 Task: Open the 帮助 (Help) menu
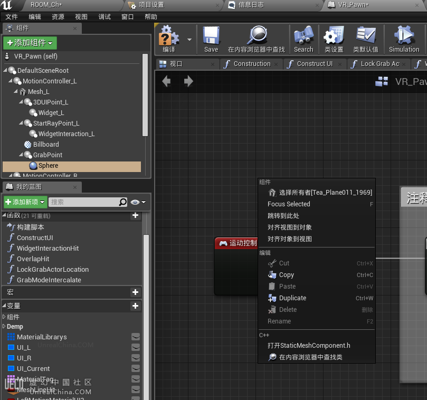[151, 17]
